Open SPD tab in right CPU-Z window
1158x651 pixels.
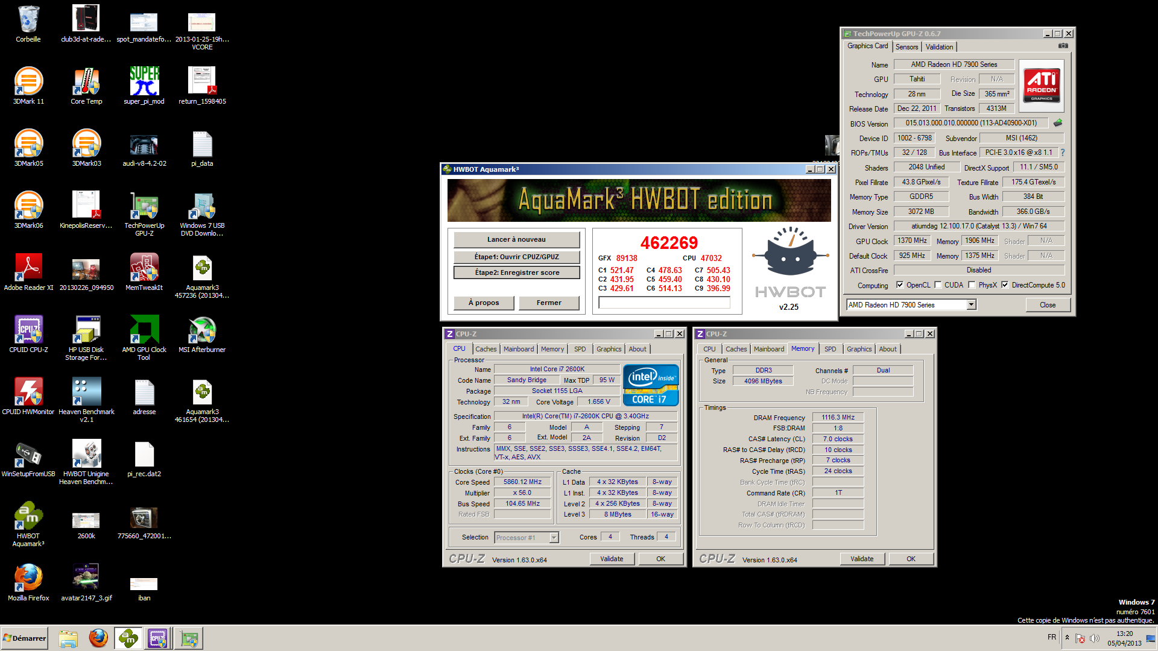(831, 349)
